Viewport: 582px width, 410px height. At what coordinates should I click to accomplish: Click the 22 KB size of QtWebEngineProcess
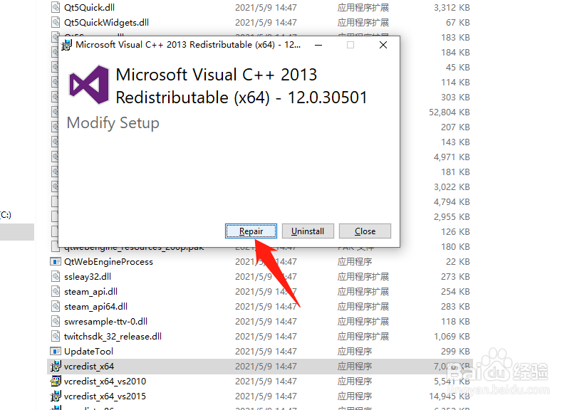tap(457, 261)
